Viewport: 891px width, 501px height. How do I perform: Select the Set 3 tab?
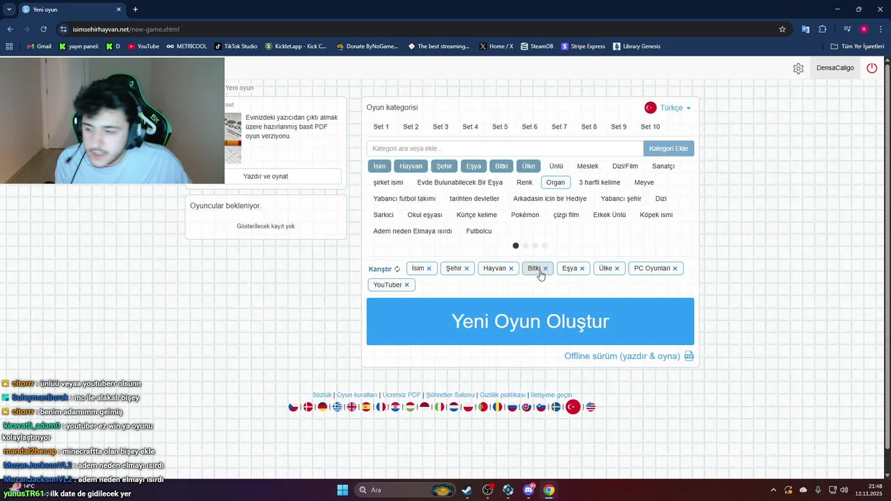441,127
